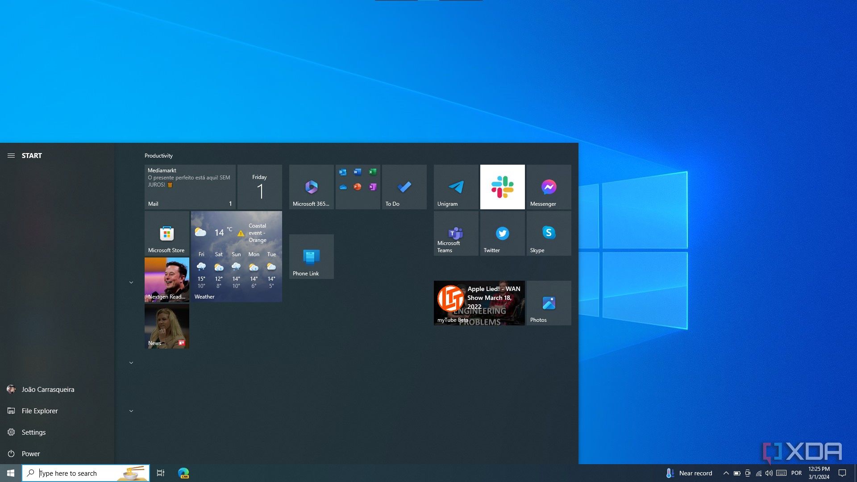
Task: Open Settings from Start sidebar
Action: click(57, 432)
